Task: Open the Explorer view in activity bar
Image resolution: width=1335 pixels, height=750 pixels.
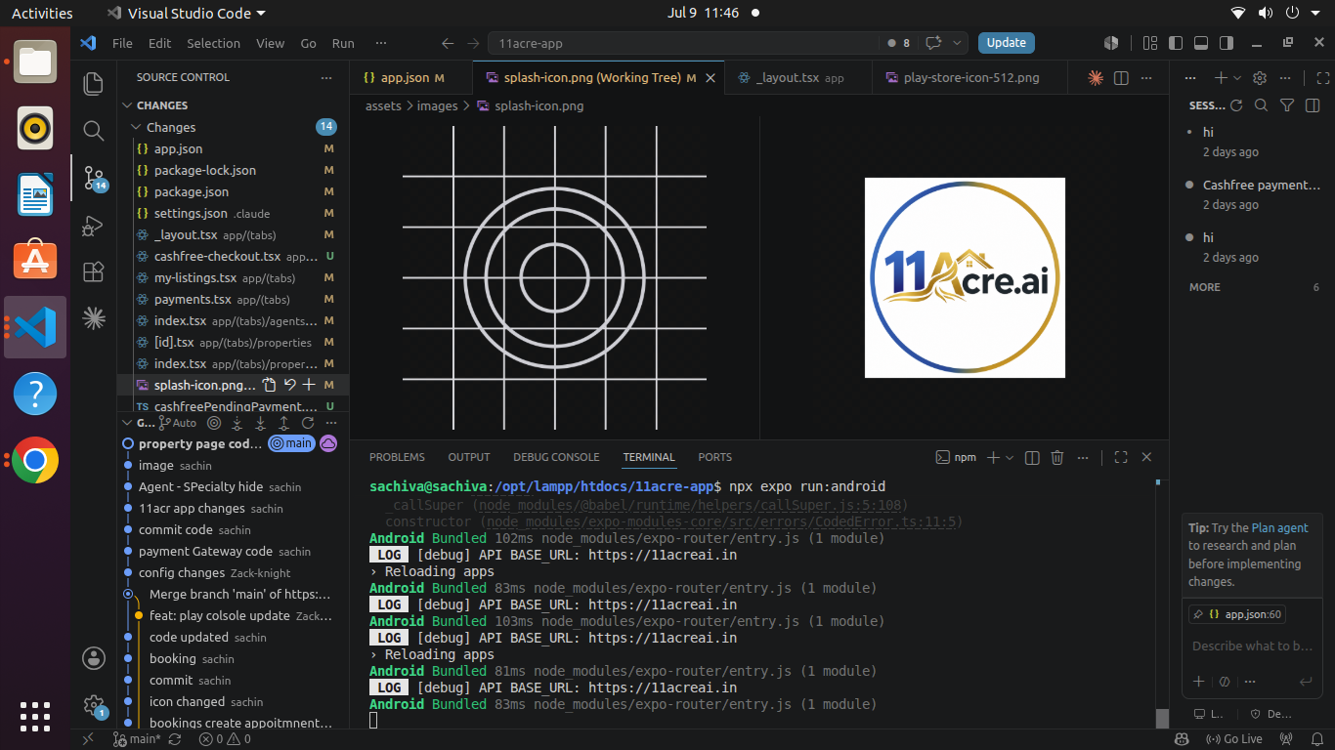Action: click(x=94, y=84)
